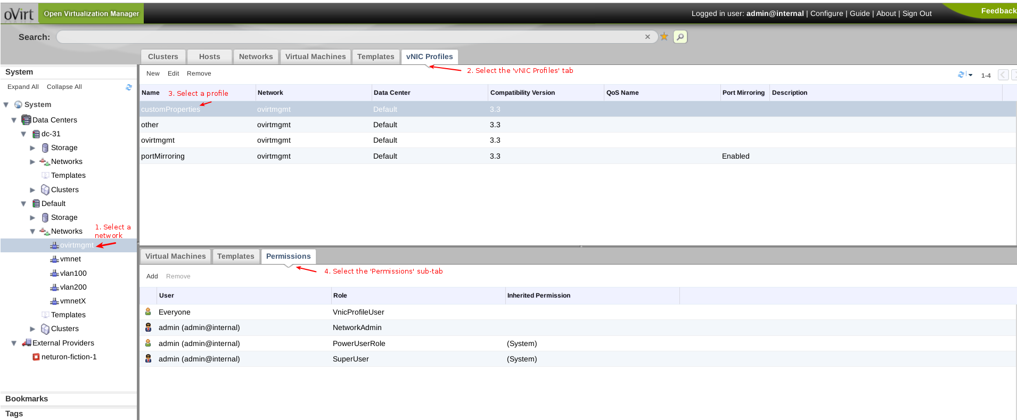Open the Virtual Machines sub-tab
Screen dimensions: 1017x420
pos(175,257)
